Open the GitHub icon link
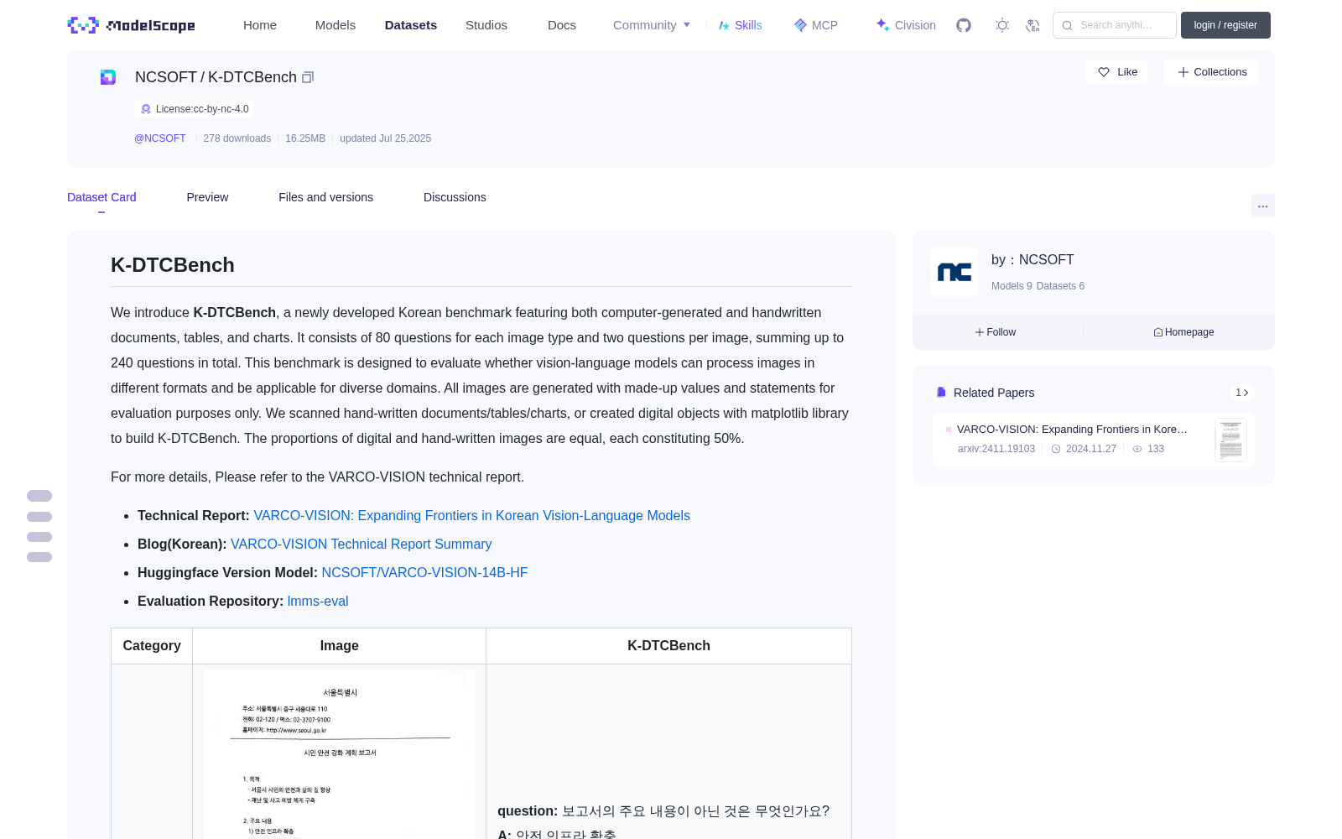The height and width of the screenshot is (839, 1342). point(964,25)
